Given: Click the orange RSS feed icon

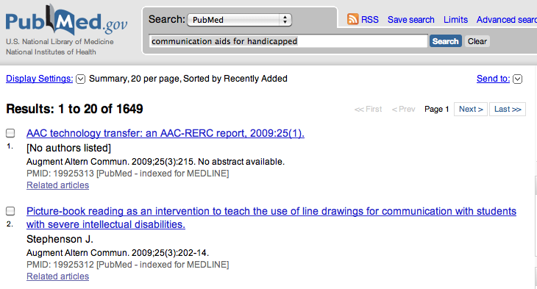Looking at the screenshot, I should (x=352, y=19).
